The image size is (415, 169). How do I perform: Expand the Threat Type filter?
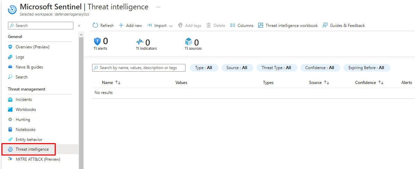[277, 68]
